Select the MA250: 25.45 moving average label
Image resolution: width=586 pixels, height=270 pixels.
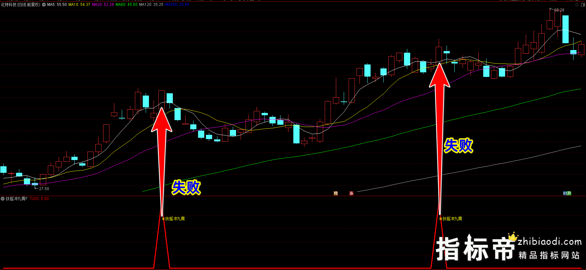(x=177, y=5)
